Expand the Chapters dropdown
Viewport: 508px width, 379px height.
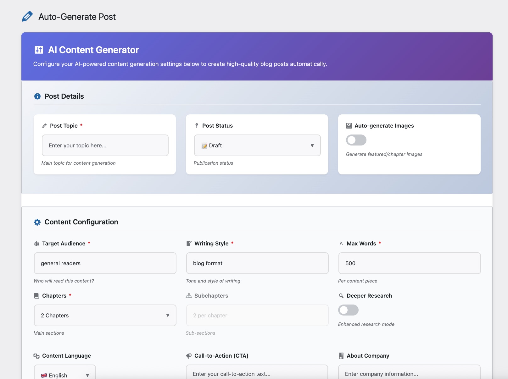pyautogui.click(x=105, y=316)
